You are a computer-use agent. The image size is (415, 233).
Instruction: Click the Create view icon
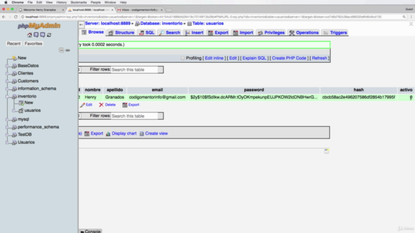(x=141, y=134)
